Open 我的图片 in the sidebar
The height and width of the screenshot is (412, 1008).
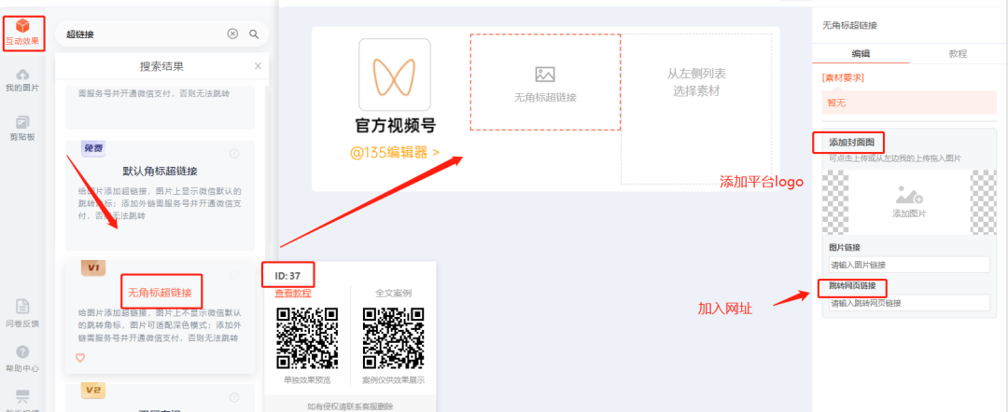coord(22,79)
